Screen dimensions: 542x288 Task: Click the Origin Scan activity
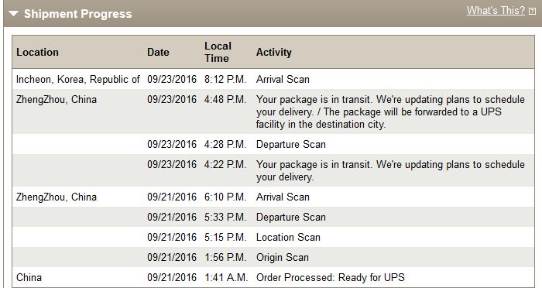coord(283,257)
